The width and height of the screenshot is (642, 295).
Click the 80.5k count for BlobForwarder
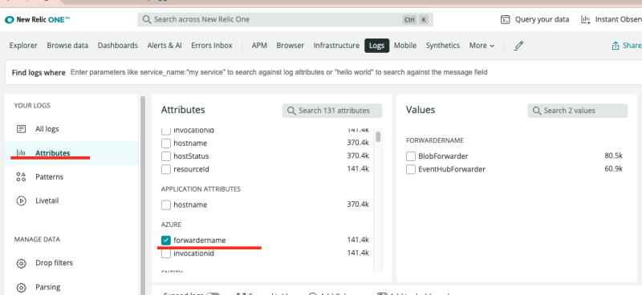click(613, 156)
